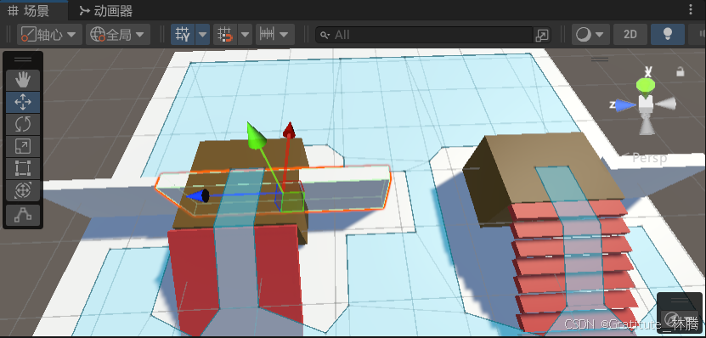Click the orientation gizmo center cube
The width and height of the screenshot is (706, 338).
point(647,104)
